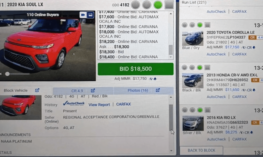Open View Report link next to AutoCheck

99,105
